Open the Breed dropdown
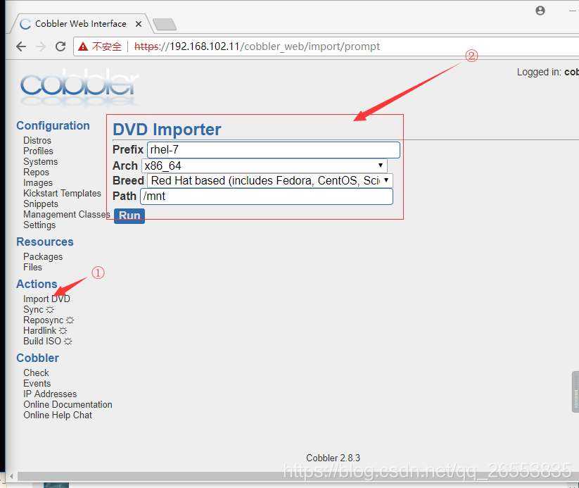579x488 pixels. (270, 181)
